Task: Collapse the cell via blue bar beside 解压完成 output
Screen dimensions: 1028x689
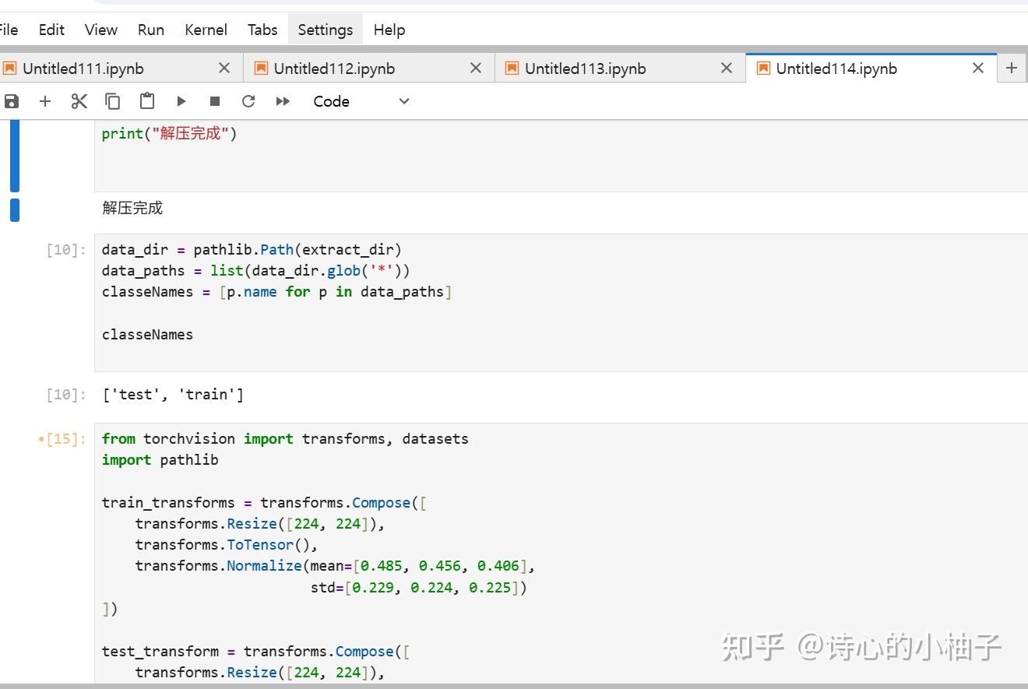Action: 15,210
